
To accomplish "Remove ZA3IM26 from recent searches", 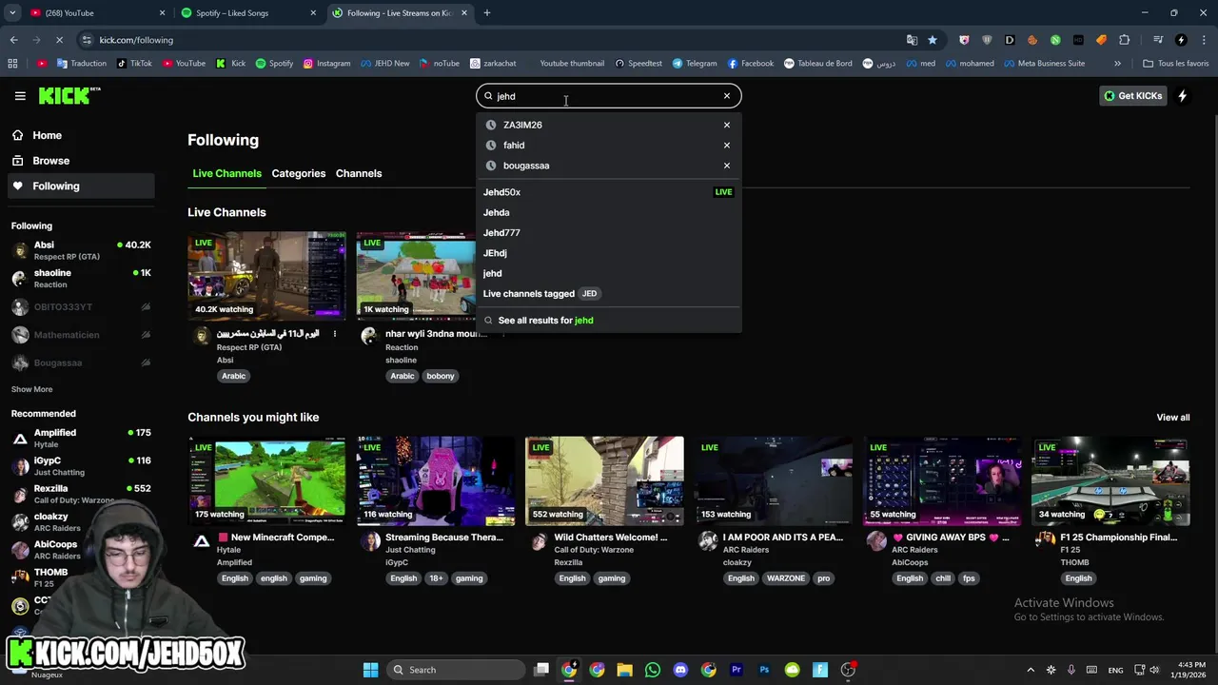I will 727,125.
